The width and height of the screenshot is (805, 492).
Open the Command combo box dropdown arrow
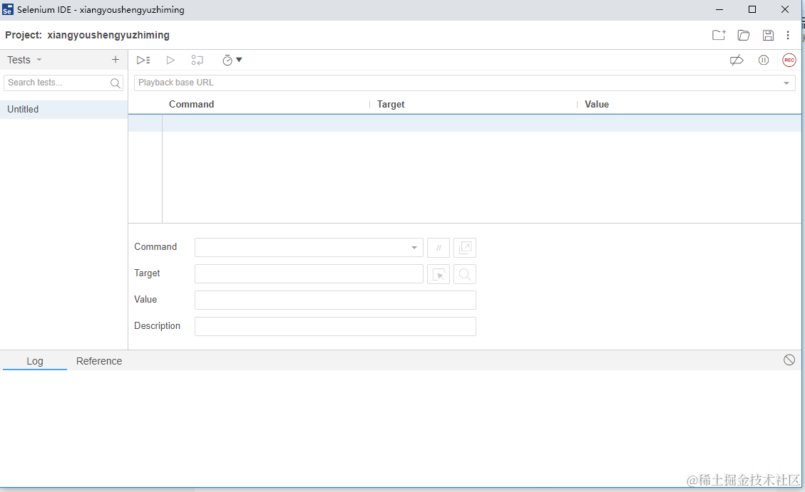click(x=414, y=248)
